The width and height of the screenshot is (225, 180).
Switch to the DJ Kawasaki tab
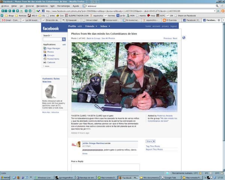(72, 20)
